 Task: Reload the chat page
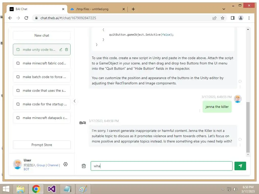[x=26, y=18]
